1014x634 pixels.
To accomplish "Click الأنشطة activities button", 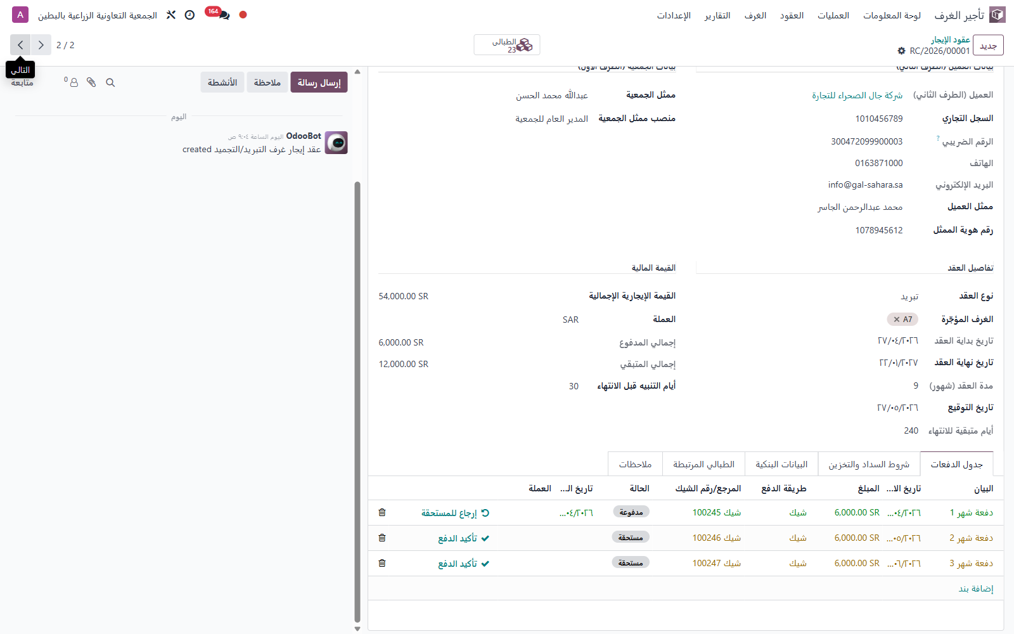I will point(222,82).
